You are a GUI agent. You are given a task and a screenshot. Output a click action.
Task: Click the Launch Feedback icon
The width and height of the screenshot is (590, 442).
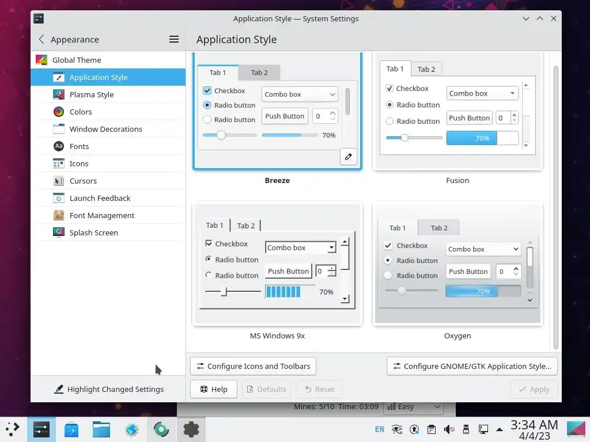pyautogui.click(x=59, y=198)
